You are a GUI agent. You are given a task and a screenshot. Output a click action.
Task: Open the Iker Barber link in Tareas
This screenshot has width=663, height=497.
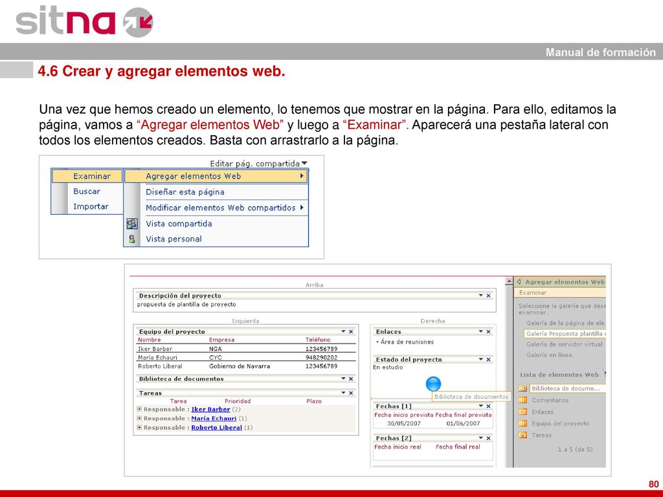point(210,409)
